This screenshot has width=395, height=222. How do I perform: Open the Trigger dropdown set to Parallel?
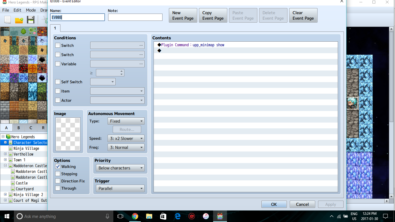(120, 188)
